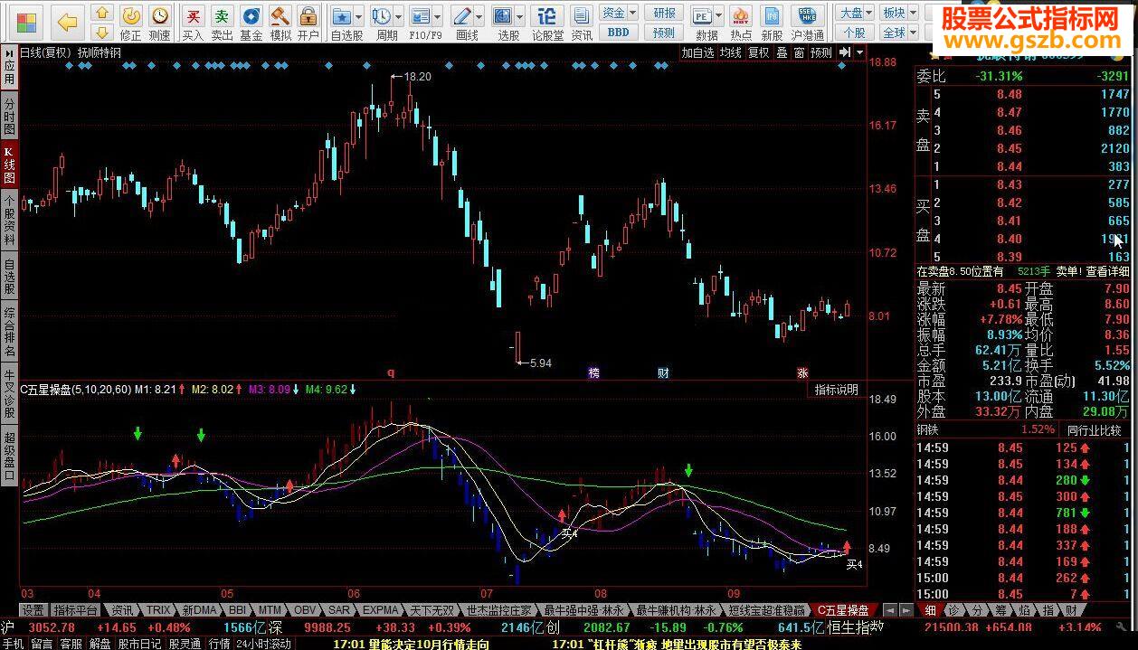Expand the 画线 drawing dropdown arrow

tap(479, 16)
